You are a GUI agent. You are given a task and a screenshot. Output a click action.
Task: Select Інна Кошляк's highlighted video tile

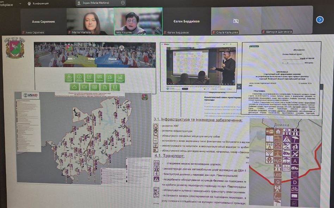point(138,21)
